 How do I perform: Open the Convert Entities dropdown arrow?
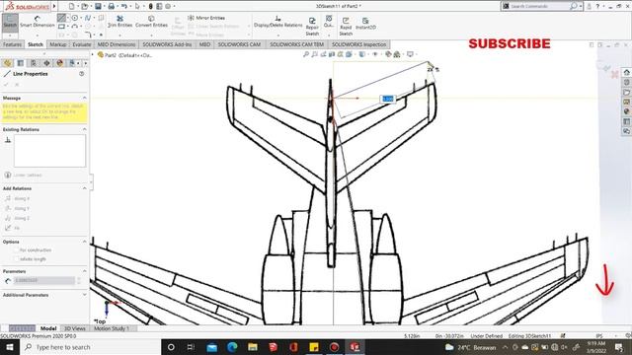click(151, 35)
